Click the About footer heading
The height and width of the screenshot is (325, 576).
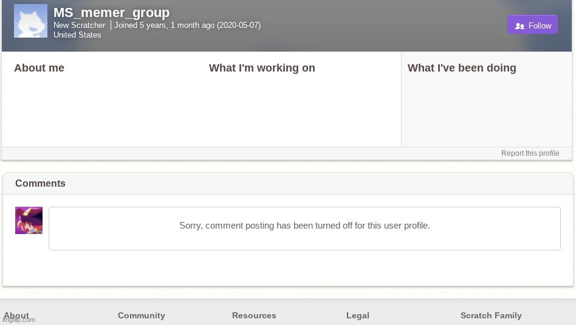pos(16,315)
